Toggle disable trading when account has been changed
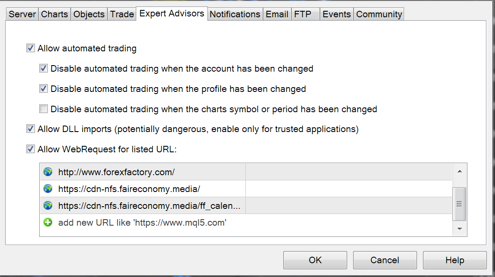The image size is (495, 277). tap(44, 68)
